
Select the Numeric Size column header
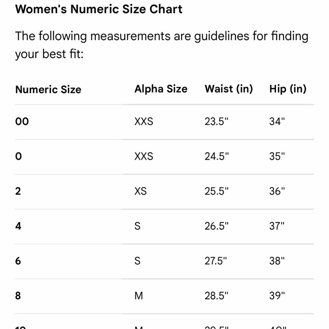click(x=48, y=89)
